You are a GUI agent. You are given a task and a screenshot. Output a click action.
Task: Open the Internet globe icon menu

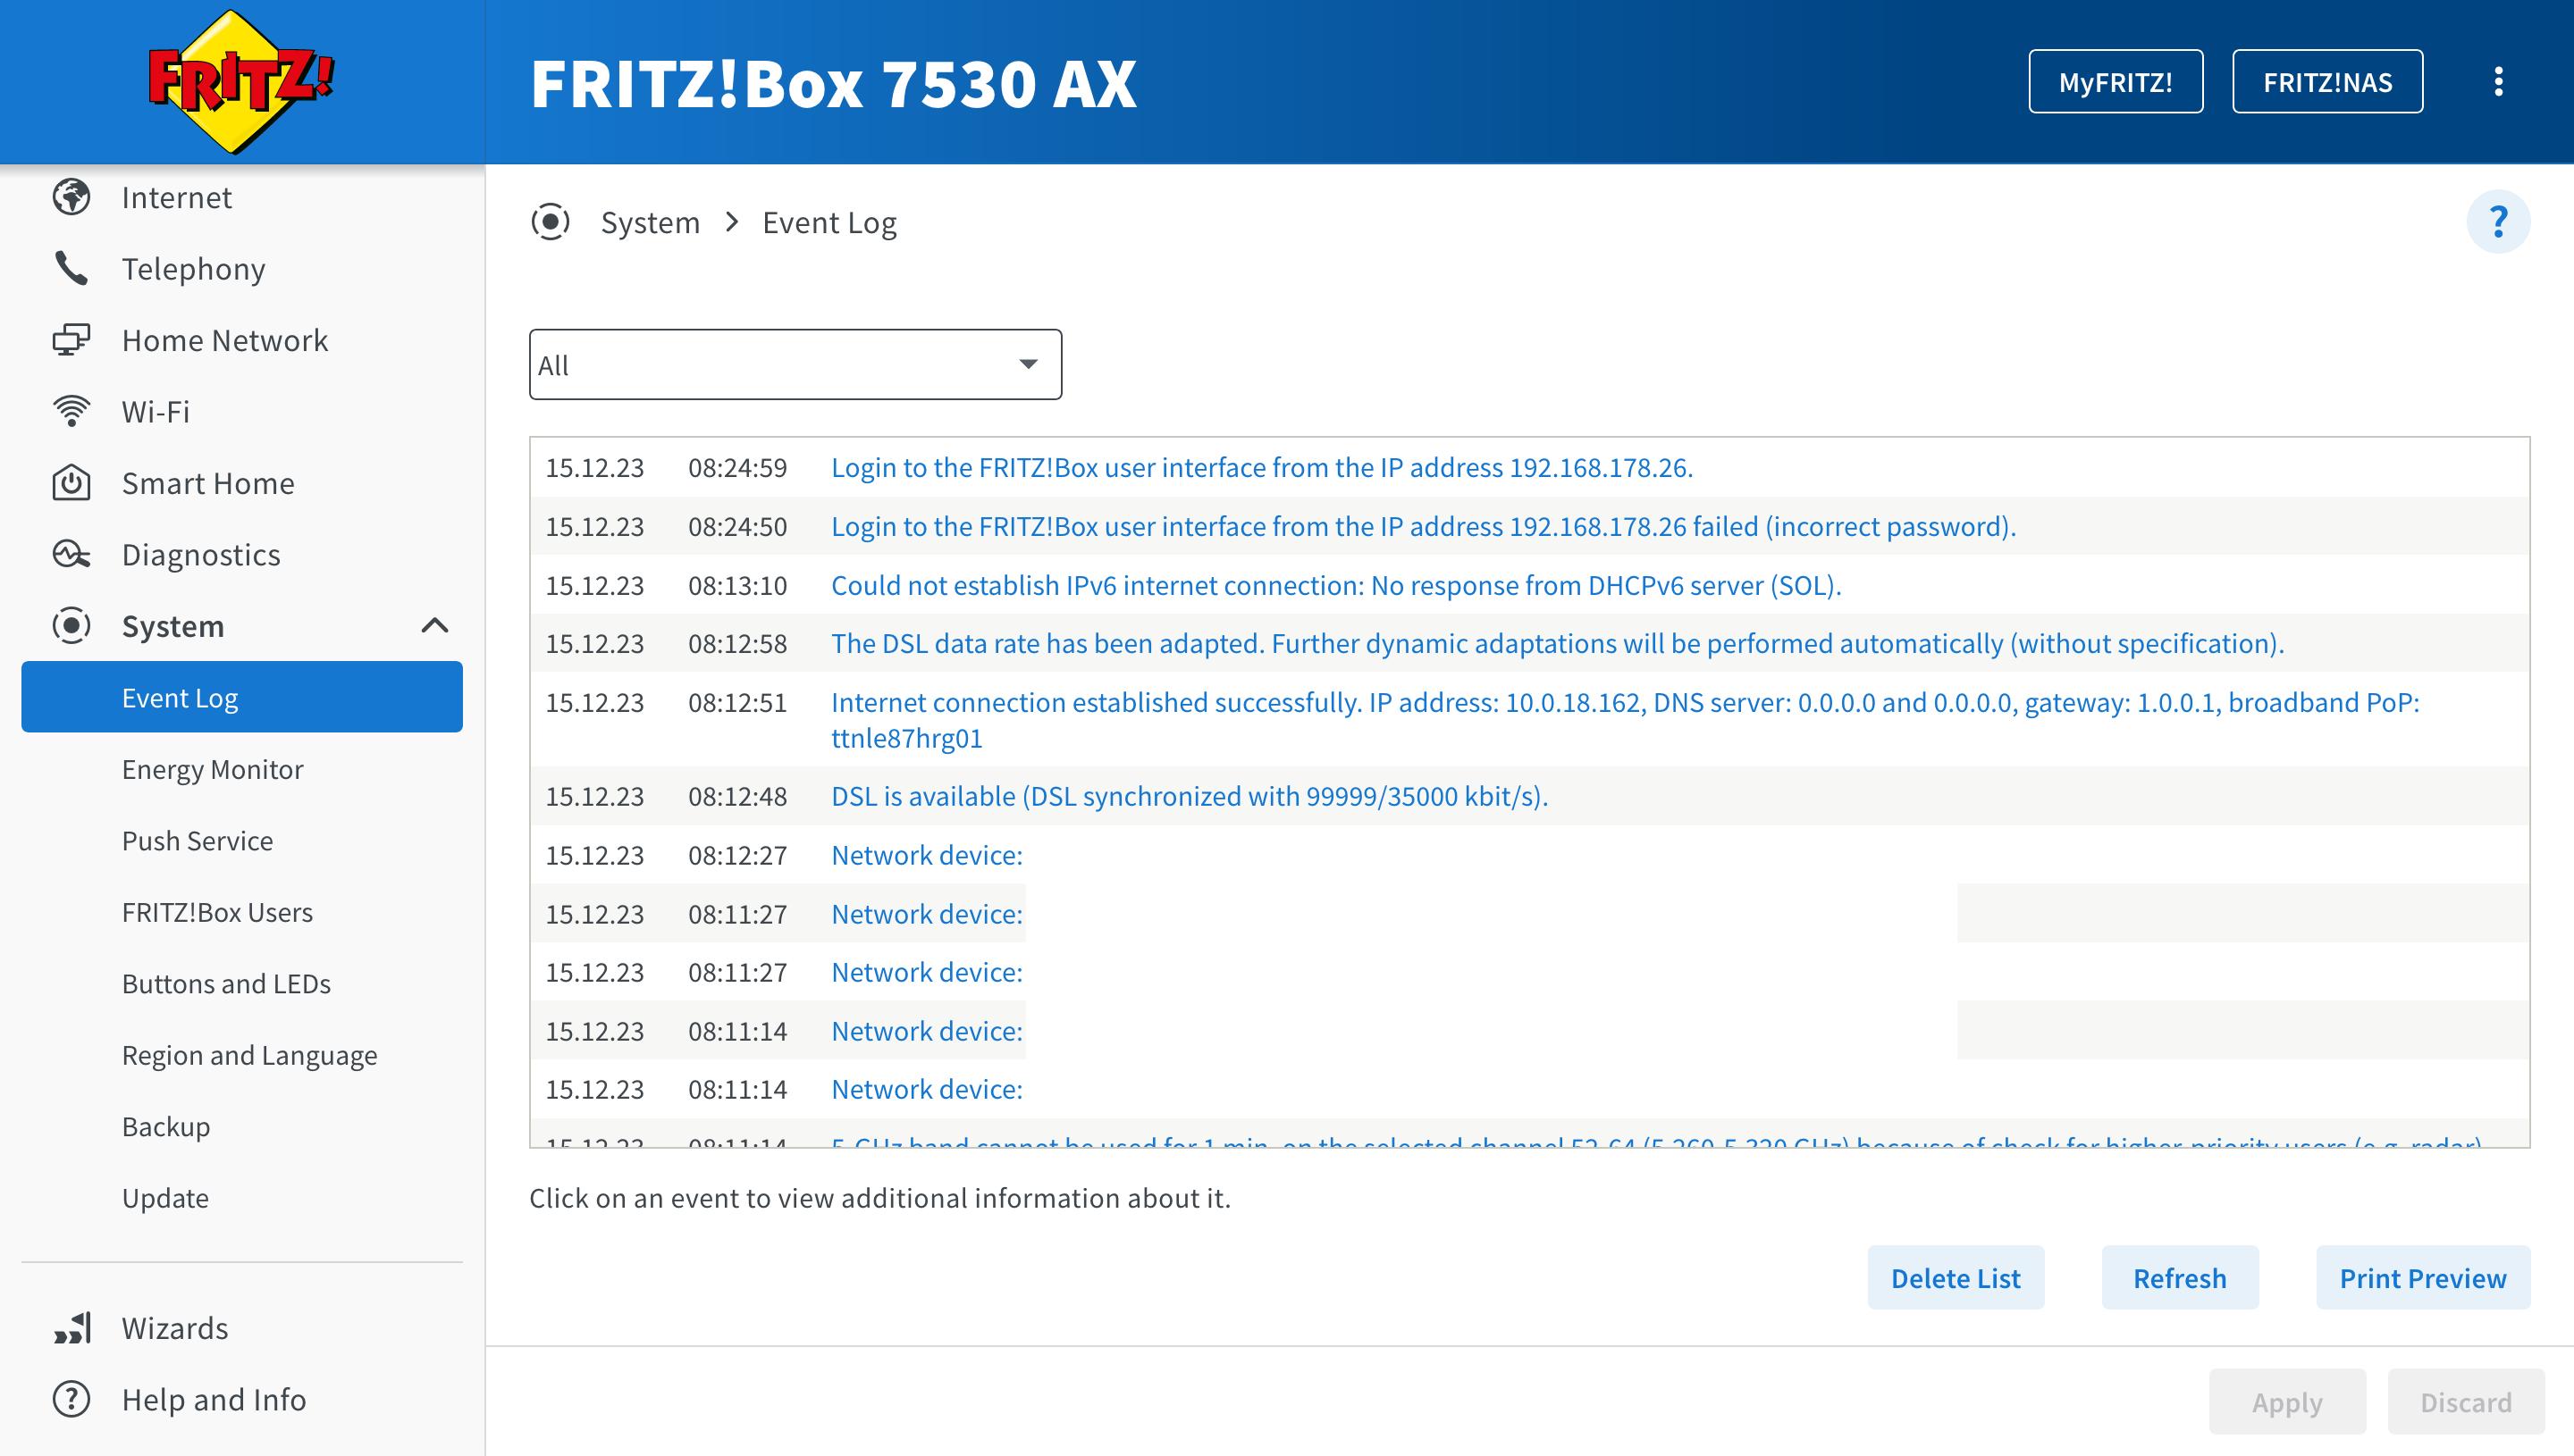[x=71, y=197]
